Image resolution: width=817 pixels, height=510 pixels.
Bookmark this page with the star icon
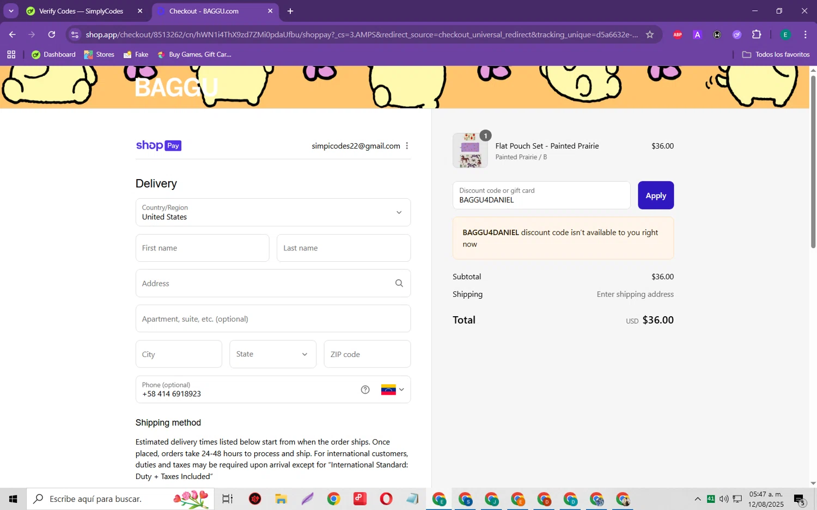[x=650, y=34]
